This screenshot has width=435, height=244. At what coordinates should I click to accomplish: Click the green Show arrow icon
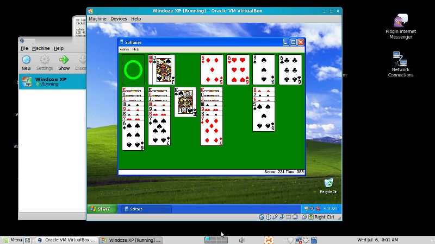pos(64,60)
